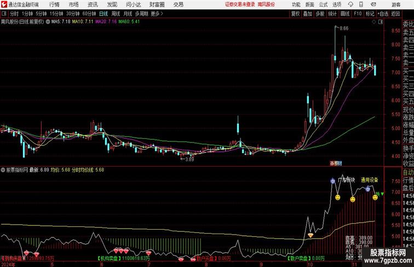Open the 选项 options dropdown
Image resolution: width=414 pixels, height=267 pixels.
pos(337,5)
